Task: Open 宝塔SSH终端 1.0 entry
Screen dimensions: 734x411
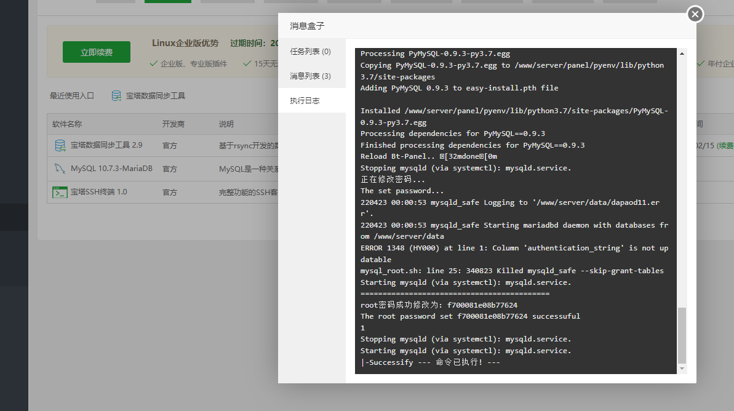Action: coord(99,192)
